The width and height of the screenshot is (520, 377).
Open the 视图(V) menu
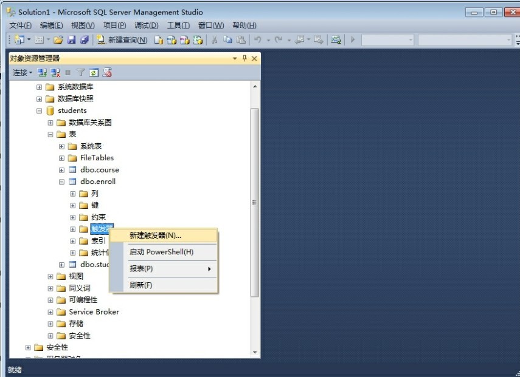click(x=83, y=25)
